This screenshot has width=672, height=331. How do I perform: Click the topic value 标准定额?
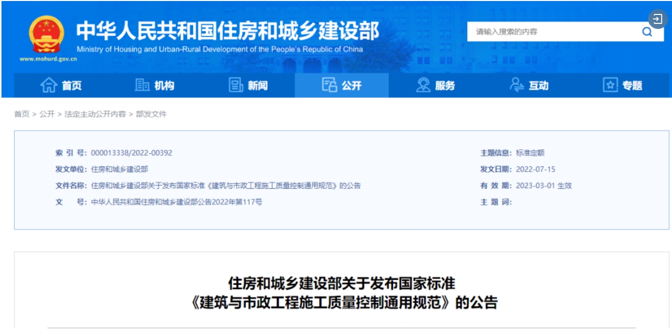click(x=530, y=153)
